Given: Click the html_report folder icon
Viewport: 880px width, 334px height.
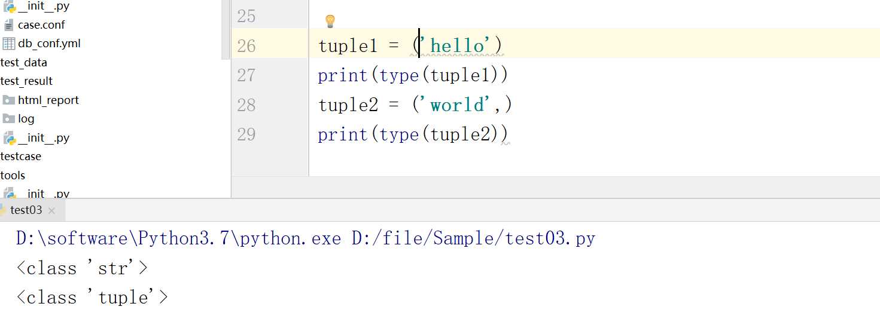Looking at the screenshot, I should coord(8,100).
